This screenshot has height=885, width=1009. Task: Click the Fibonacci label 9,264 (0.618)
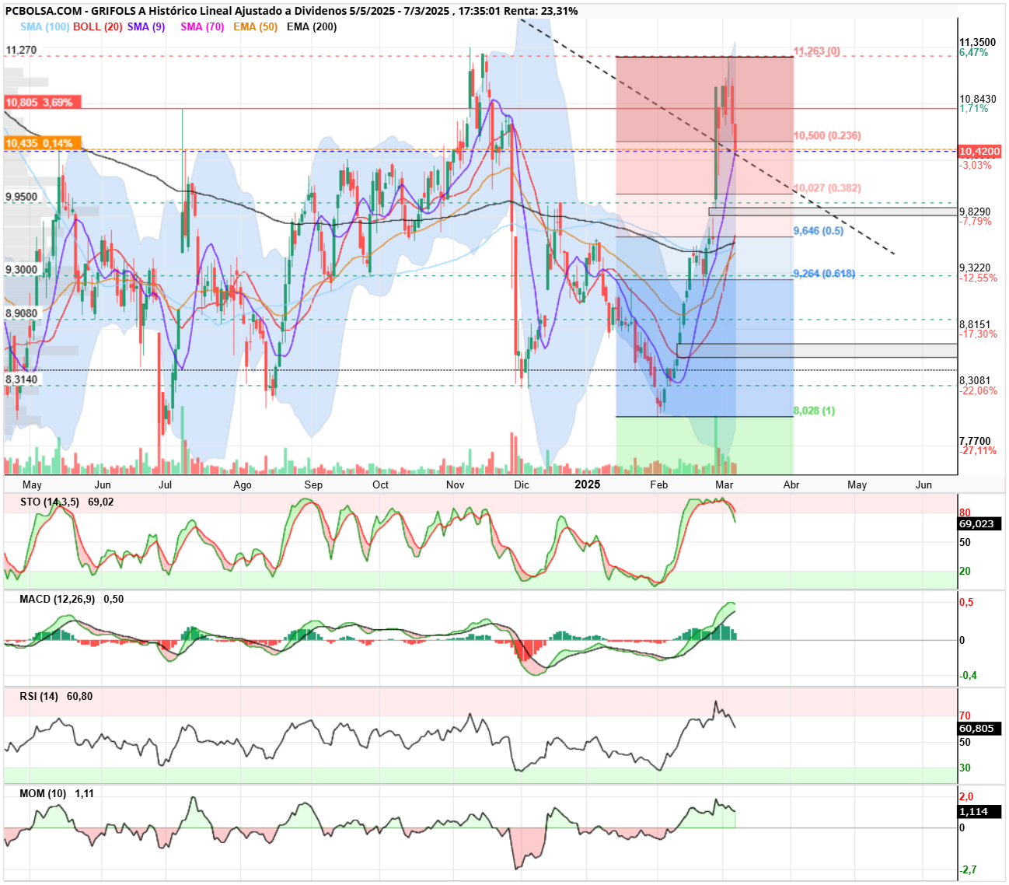point(824,274)
